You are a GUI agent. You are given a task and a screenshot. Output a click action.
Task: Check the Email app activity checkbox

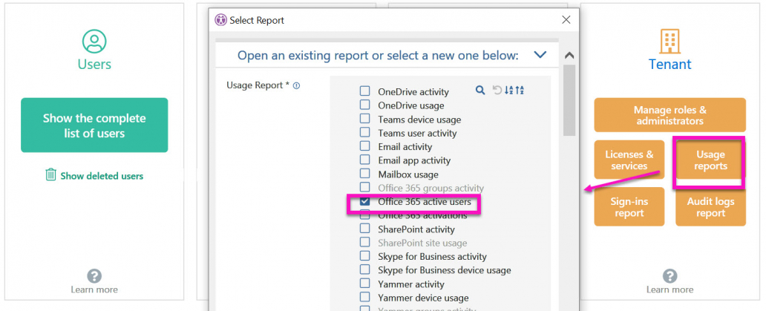[x=364, y=160]
